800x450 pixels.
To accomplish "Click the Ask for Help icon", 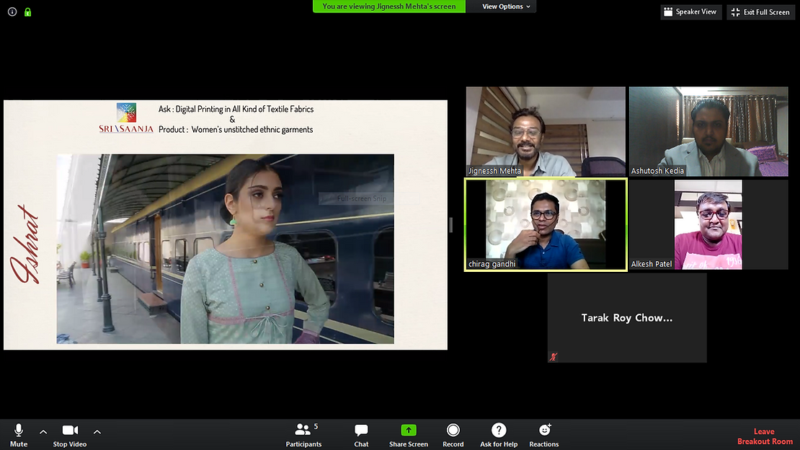I will (x=498, y=434).
